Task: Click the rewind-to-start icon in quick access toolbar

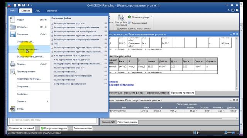Action: (x=28, y=5)
